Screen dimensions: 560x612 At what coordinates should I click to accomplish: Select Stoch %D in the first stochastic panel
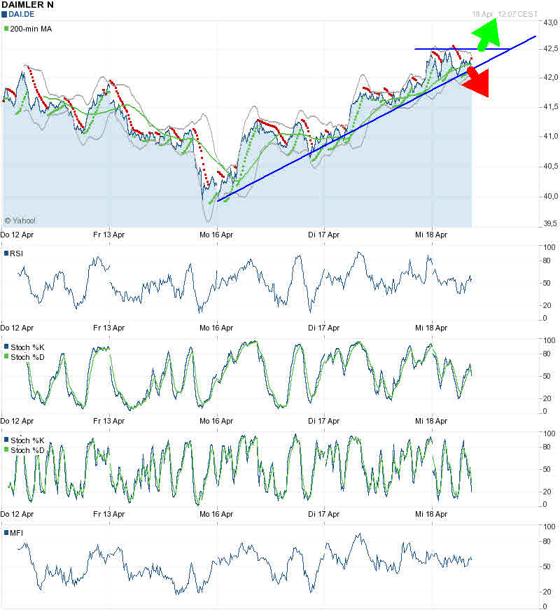coord(27,357)
